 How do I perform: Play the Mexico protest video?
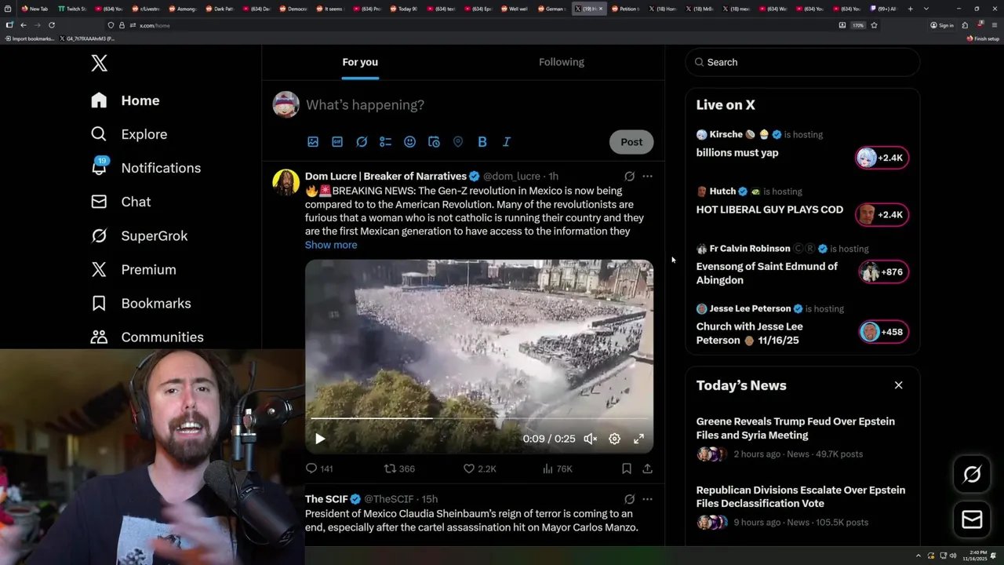(x=320, y=439)
